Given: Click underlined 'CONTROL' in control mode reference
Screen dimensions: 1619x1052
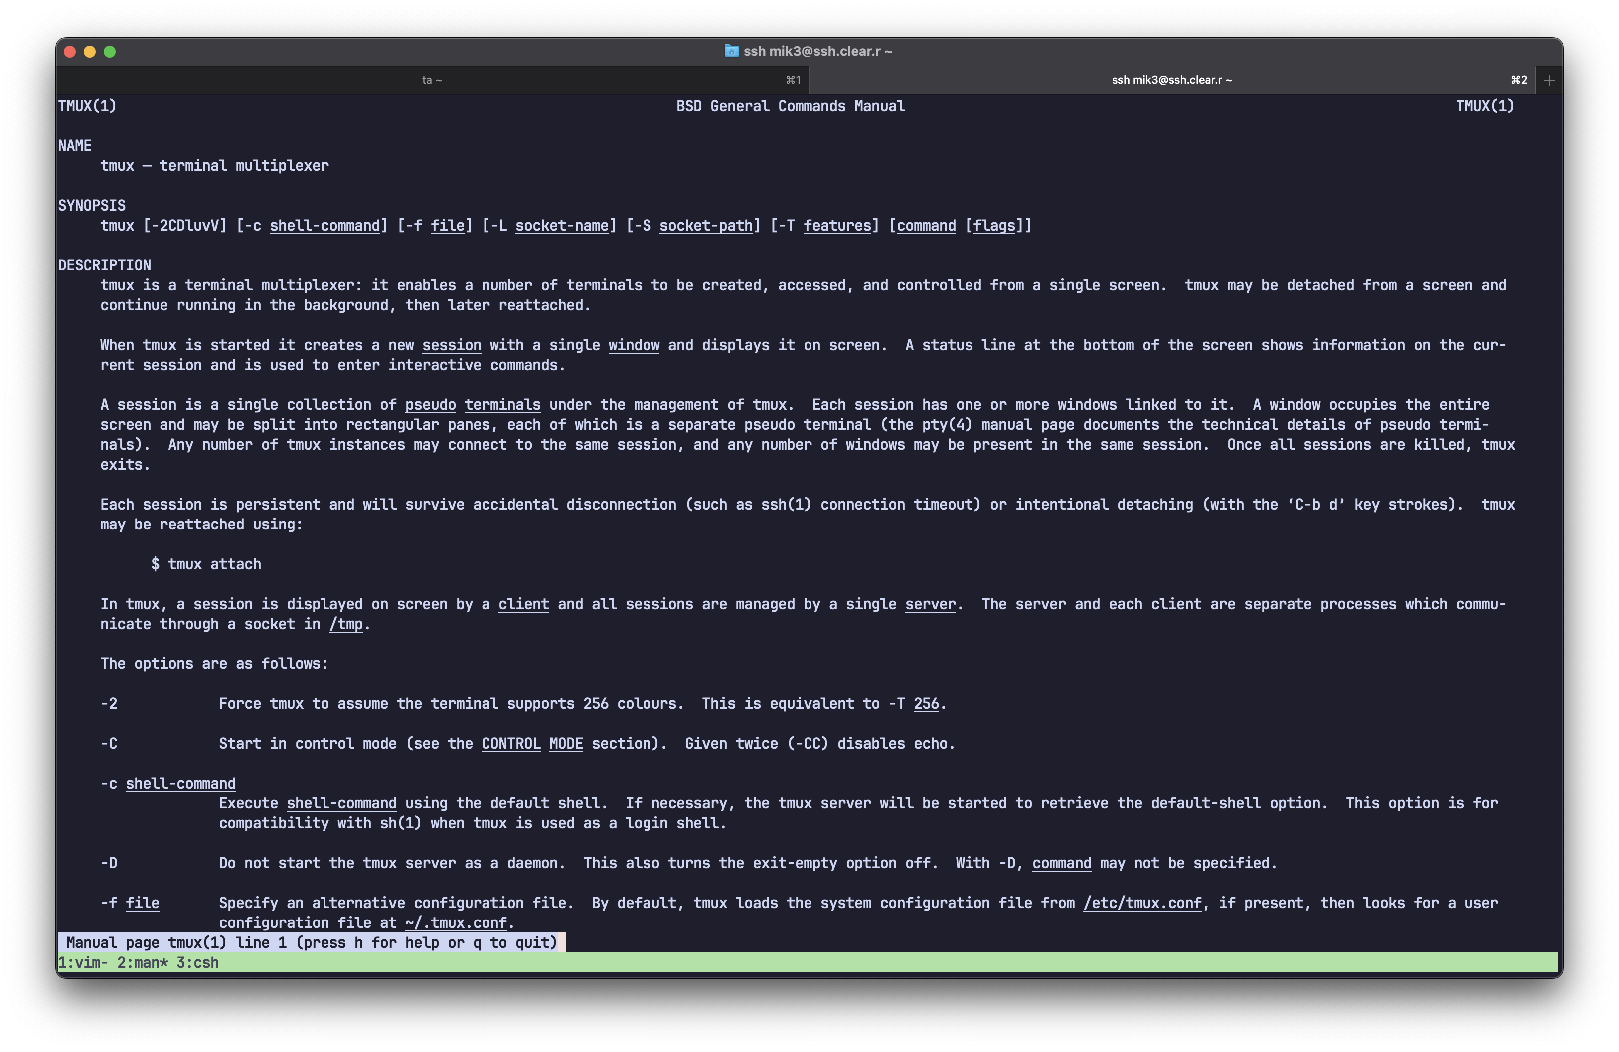Looking at the screenshot, I should click(511, 744).
